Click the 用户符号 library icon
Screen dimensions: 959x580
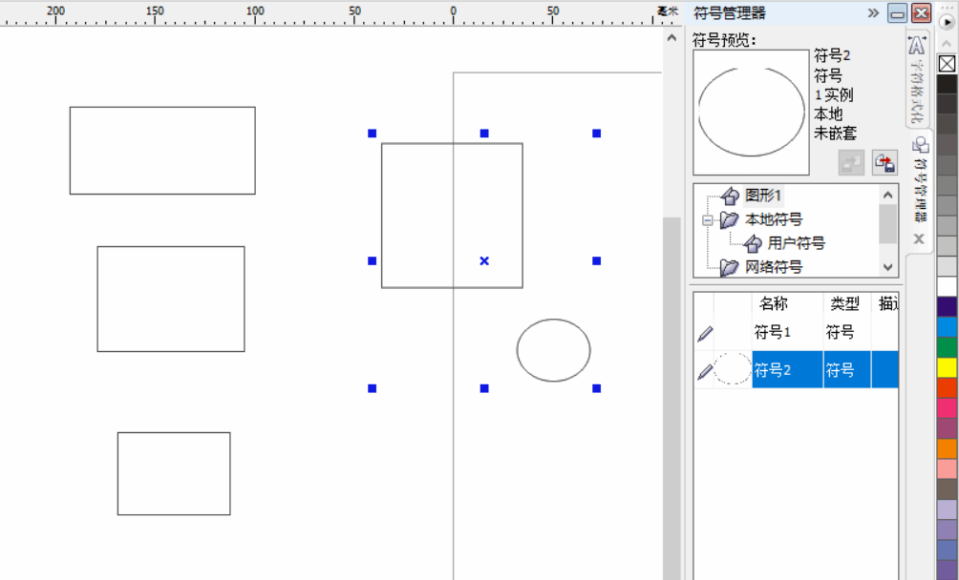(x=753, y=243)
